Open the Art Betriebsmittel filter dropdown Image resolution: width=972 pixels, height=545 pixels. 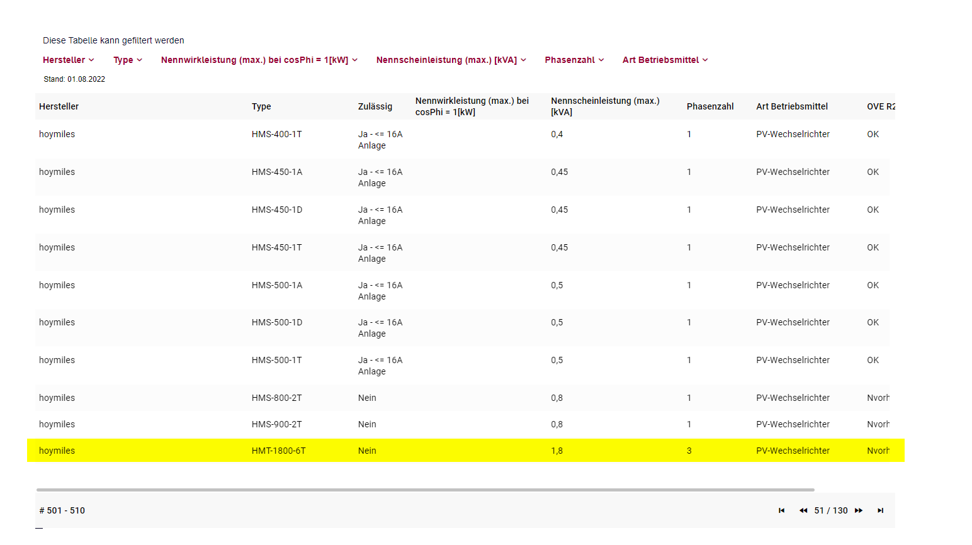coord(665,60)
